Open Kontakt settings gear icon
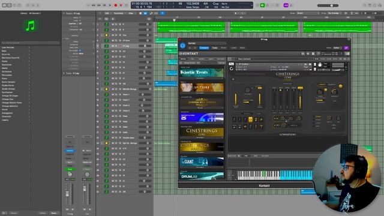 tap(308, 53)
